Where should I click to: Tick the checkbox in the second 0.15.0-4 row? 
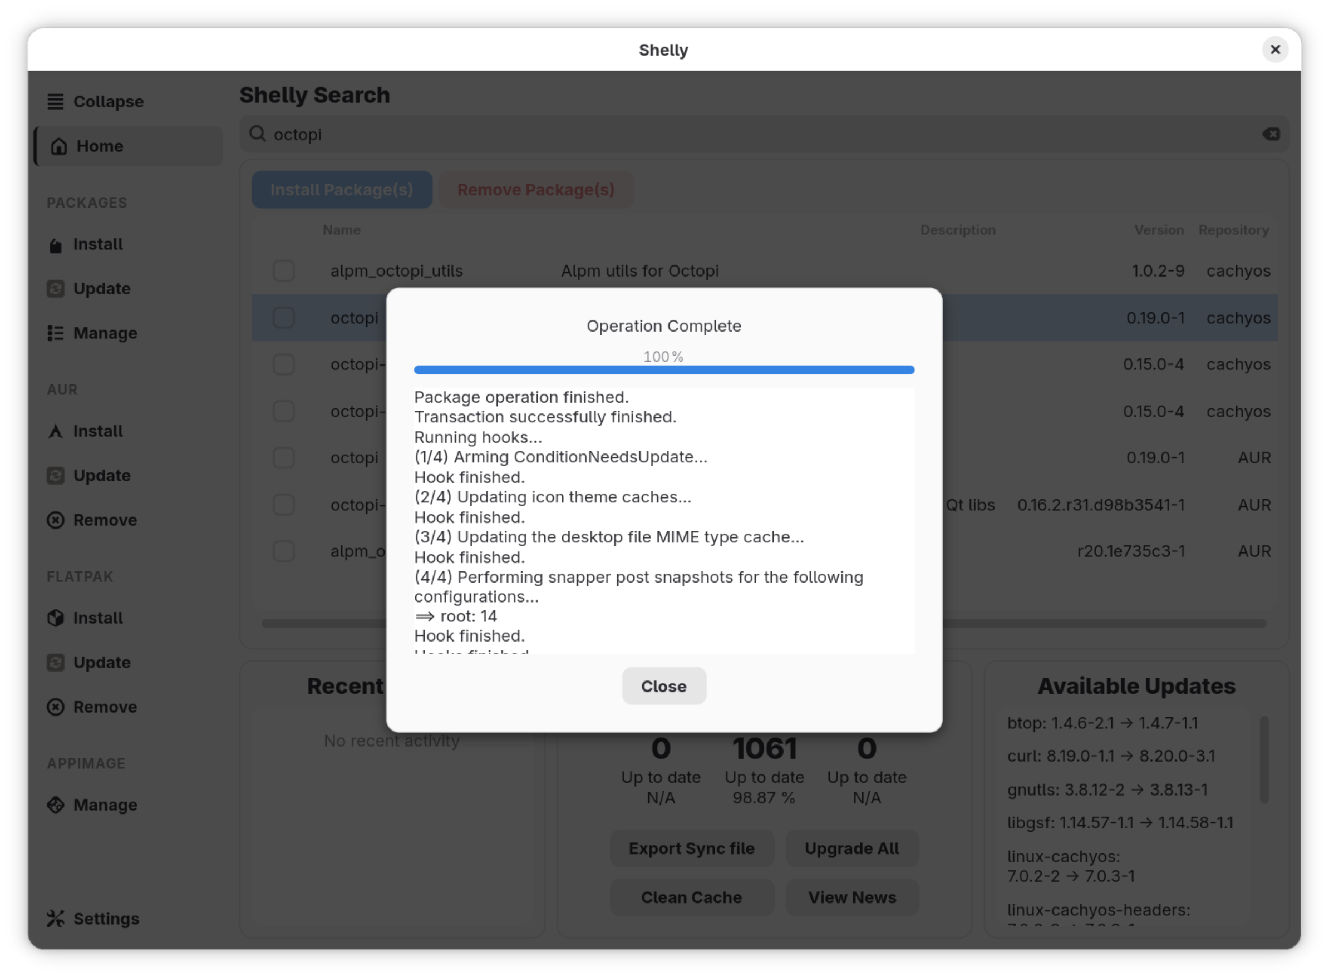click(284, 411)
